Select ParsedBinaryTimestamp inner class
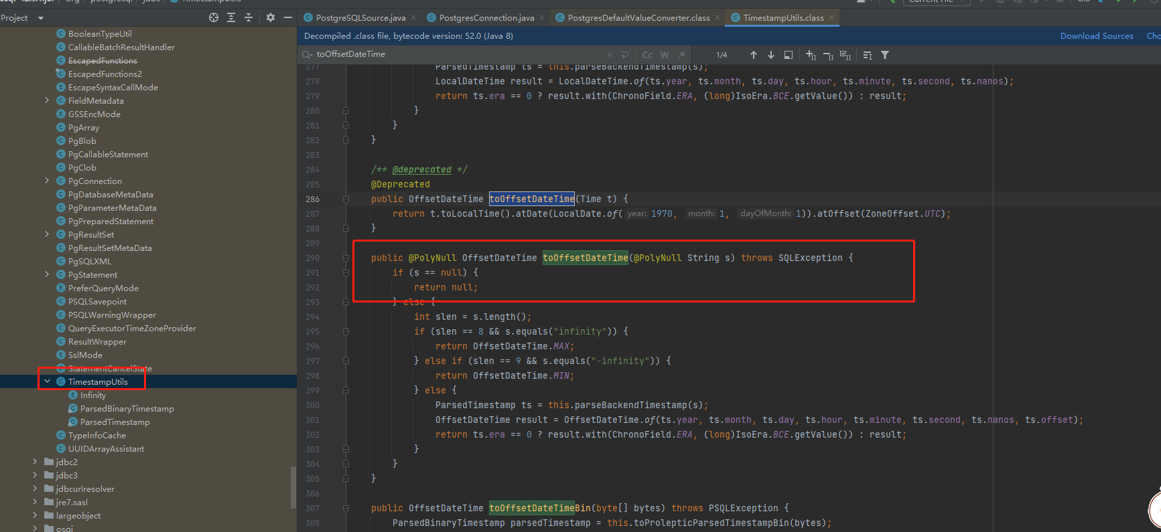Image resolution: width=1161 pixels, height=532 pixels. click(x=127, y=408)
